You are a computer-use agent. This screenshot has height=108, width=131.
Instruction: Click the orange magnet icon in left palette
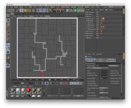[8, 57]
